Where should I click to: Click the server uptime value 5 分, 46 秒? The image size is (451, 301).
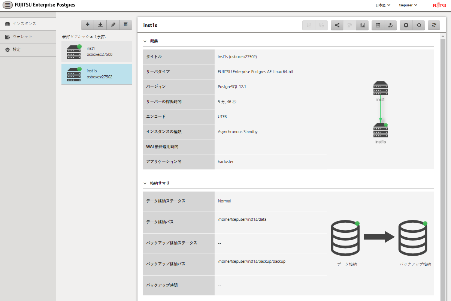coord(227,102)
